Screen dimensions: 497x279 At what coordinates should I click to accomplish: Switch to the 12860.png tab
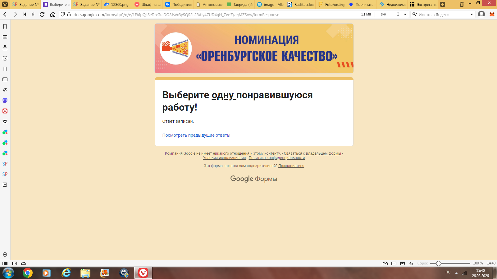(x=117, y=4)
